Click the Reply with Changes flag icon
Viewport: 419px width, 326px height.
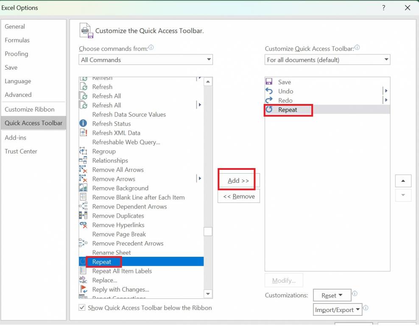tap(84, 289)
